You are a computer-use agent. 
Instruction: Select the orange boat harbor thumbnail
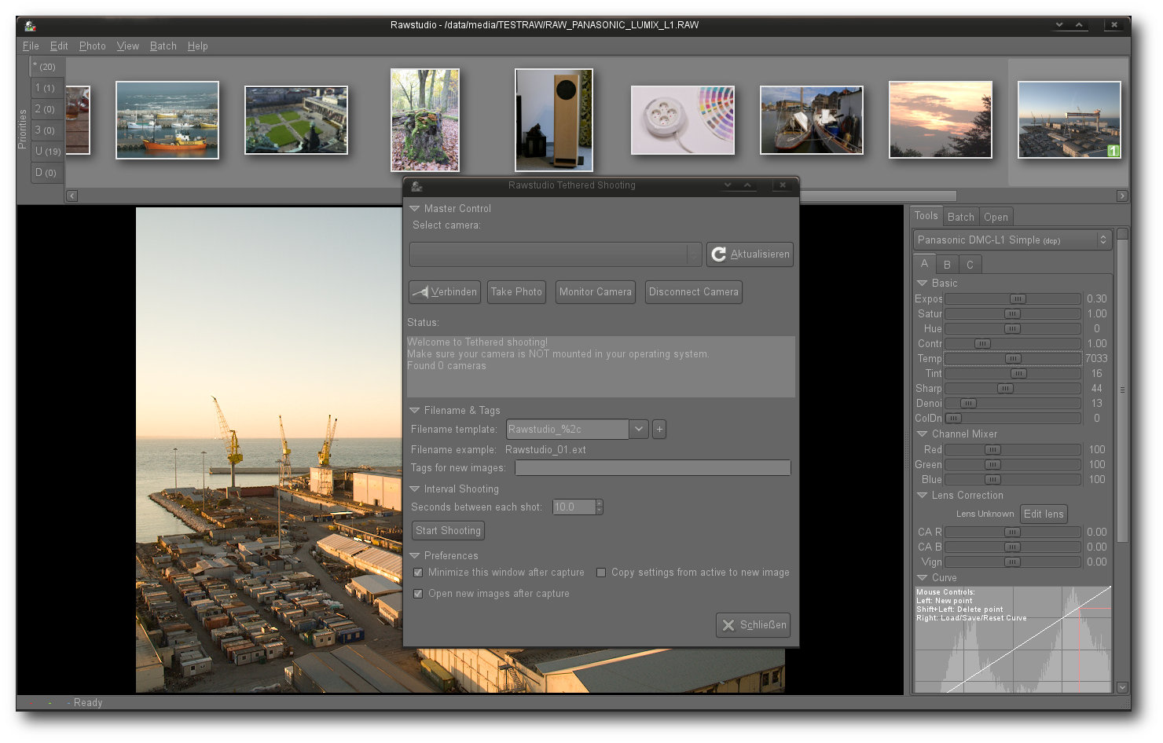(167, 120)
